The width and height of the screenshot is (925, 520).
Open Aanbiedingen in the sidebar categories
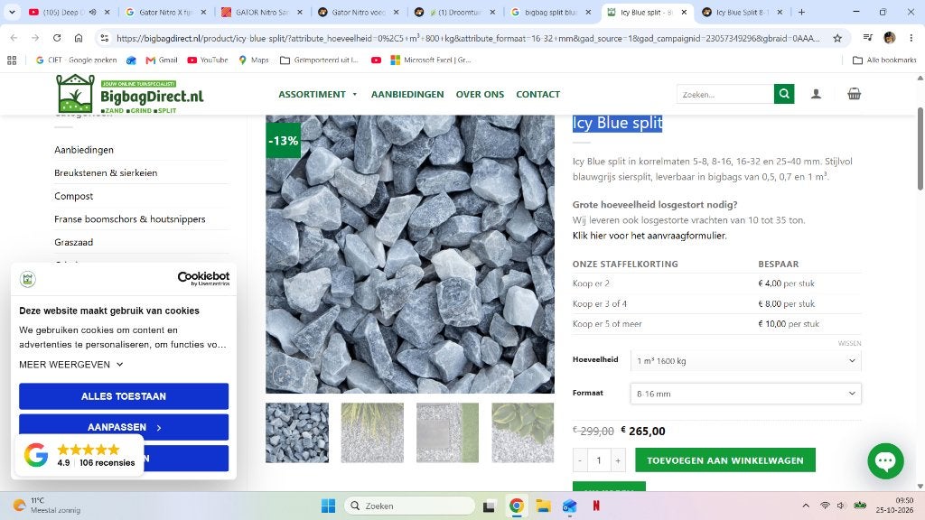(84, 150)
